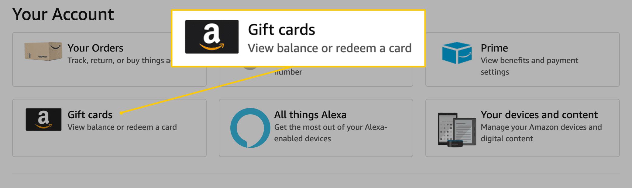Click Manage your Amazon devices and digital content text
Screen dimensions: 632x188
click(541, 132)
